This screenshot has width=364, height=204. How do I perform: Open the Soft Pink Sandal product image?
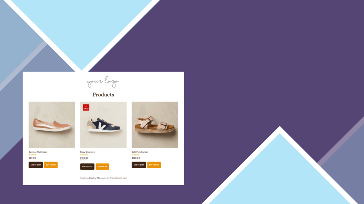click(155, 125)
